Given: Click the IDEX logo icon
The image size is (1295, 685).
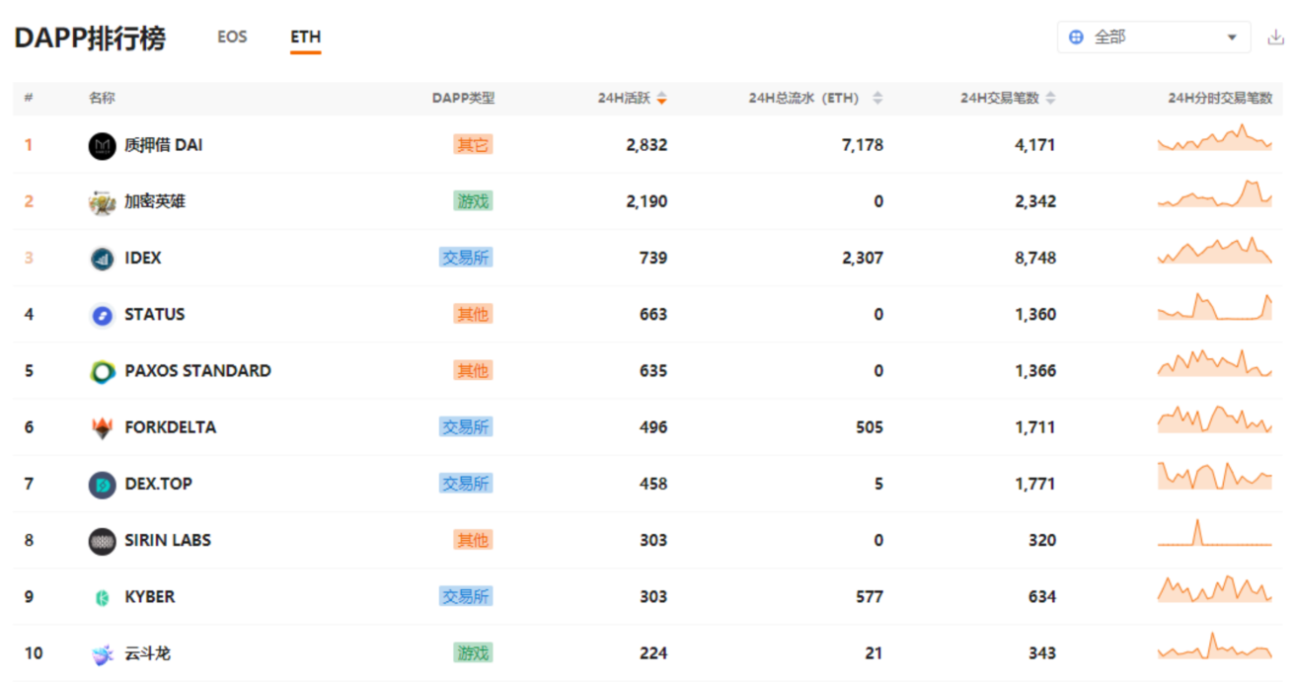Looking at the screenshot, I should pyautogui.click(x=102, y=259).
